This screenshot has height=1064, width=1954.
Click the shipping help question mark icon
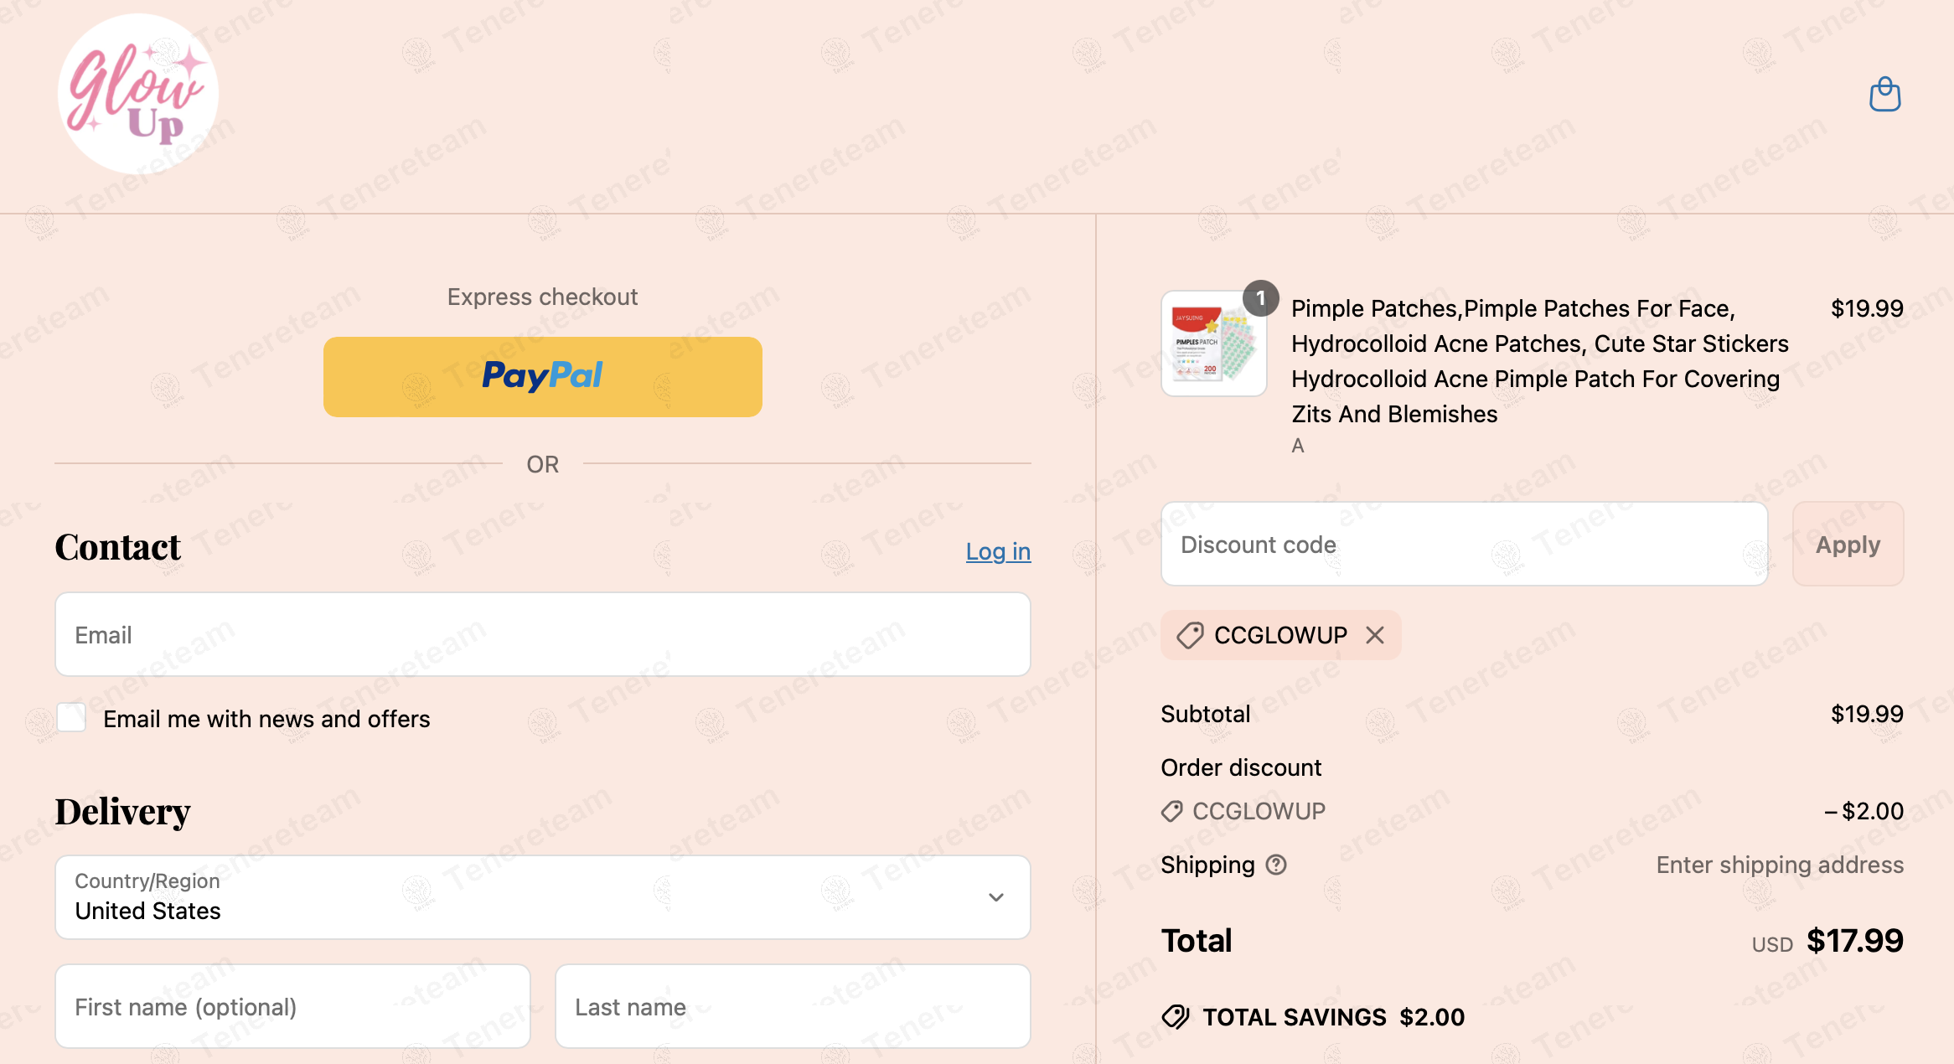tap(1276, 865)
